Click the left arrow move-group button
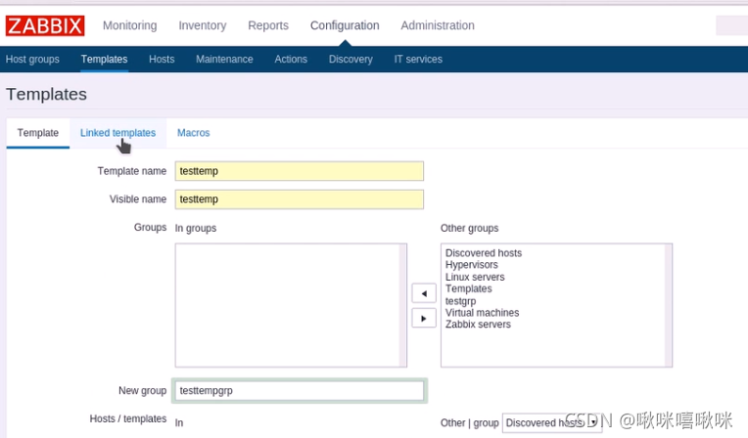 click(x=424, y=293)
